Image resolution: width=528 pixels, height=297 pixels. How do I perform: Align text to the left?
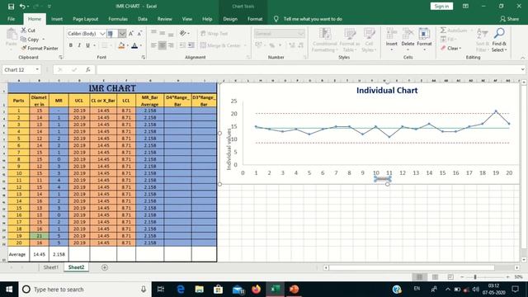click(153, 45)
